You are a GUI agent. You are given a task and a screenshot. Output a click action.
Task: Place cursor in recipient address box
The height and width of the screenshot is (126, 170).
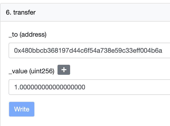click(90, 51)
